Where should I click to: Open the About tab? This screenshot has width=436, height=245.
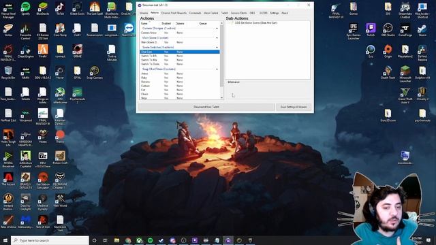click(x=285, y=13)
